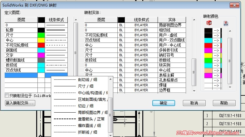
Task: Open line style of the 折段线 layer
Action: [x=56, y=65]
